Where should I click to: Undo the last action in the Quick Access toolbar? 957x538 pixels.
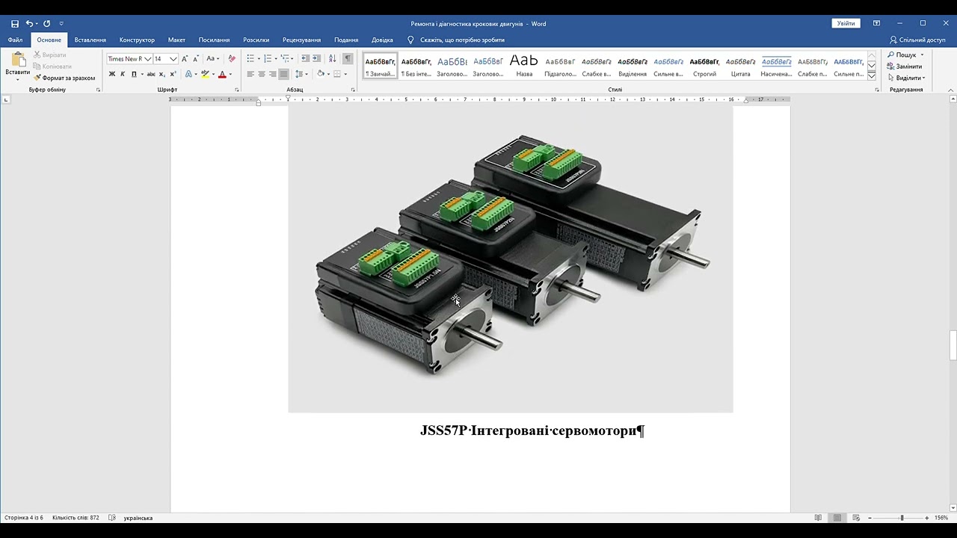tap(29, 24)
